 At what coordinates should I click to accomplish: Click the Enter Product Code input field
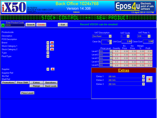coord(15,25)
